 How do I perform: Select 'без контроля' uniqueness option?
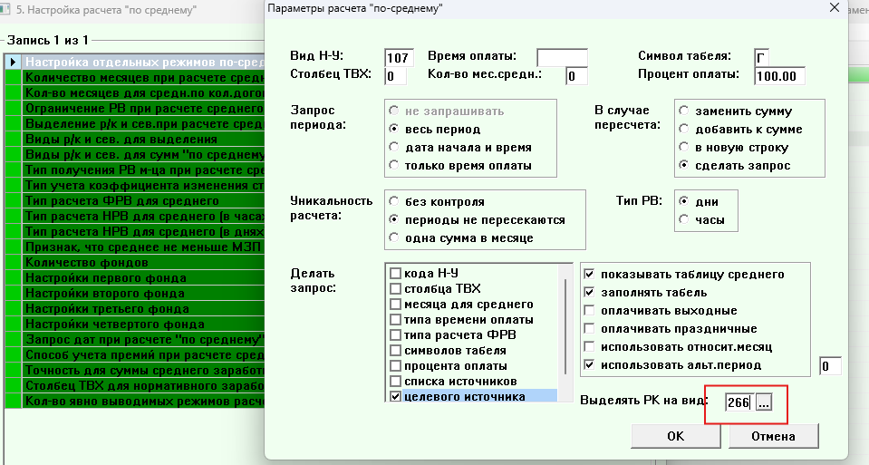tap(393, 201)
